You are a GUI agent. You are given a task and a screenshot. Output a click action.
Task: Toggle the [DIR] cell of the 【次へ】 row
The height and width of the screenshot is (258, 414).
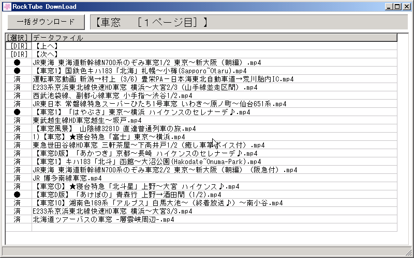coord(19,54)
